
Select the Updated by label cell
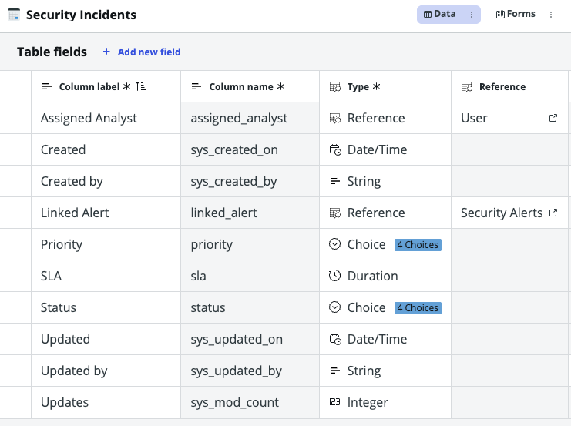coord(106,371)
